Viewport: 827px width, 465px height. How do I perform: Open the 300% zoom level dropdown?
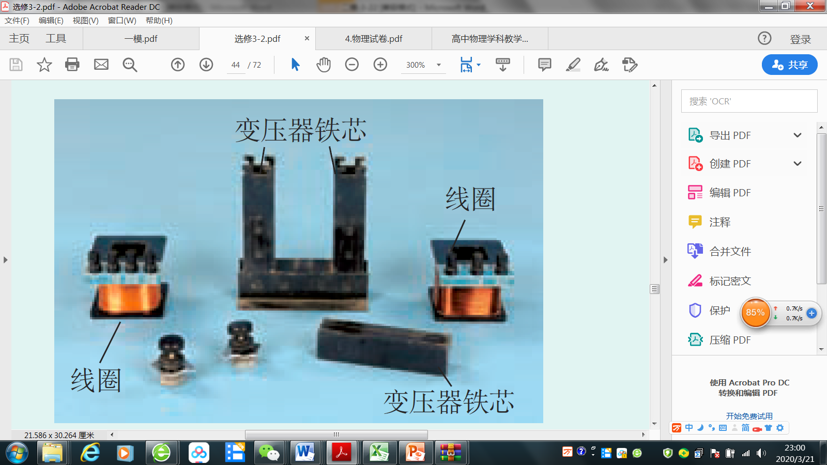[x=439, y=65]
